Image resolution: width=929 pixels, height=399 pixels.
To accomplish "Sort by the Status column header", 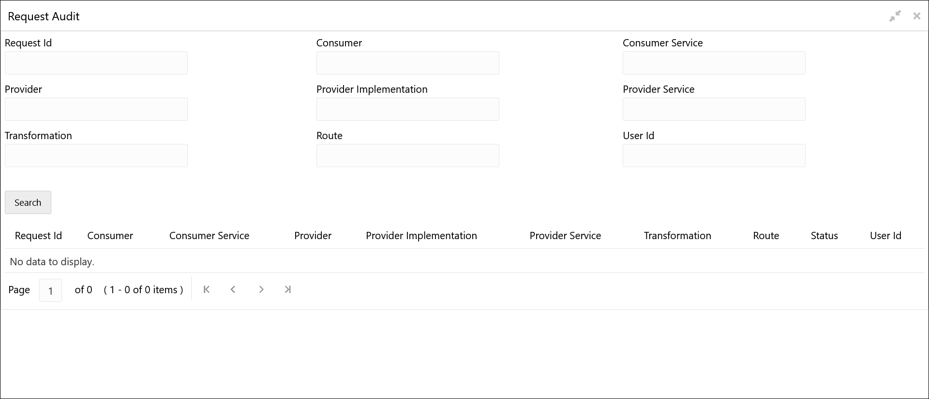I will (824, 236).
